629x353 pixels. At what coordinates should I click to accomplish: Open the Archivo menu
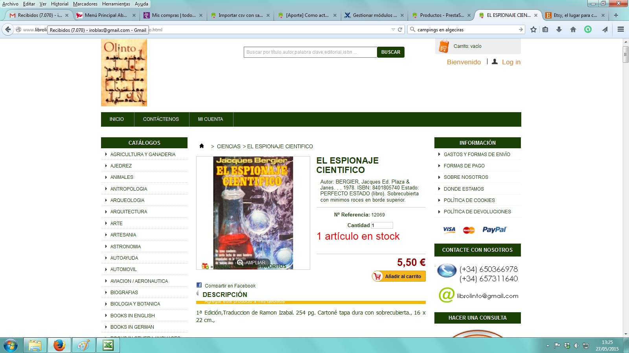pos(10,4)
